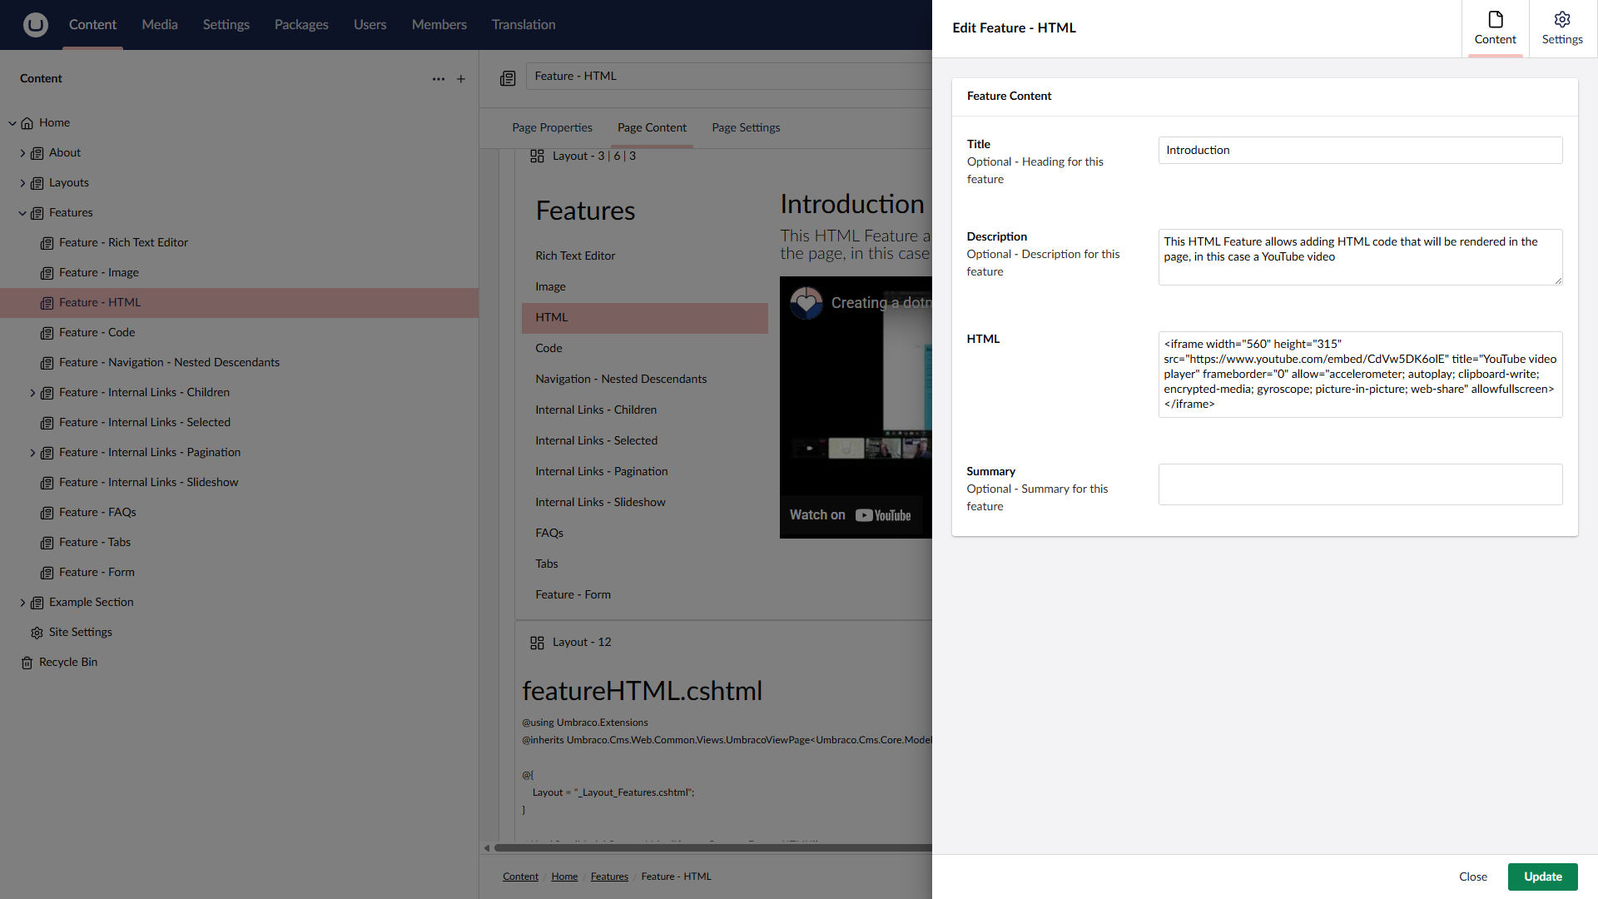Expand the About tree node
Viewport: 1598px width, 899px height.
click(22, 153)
